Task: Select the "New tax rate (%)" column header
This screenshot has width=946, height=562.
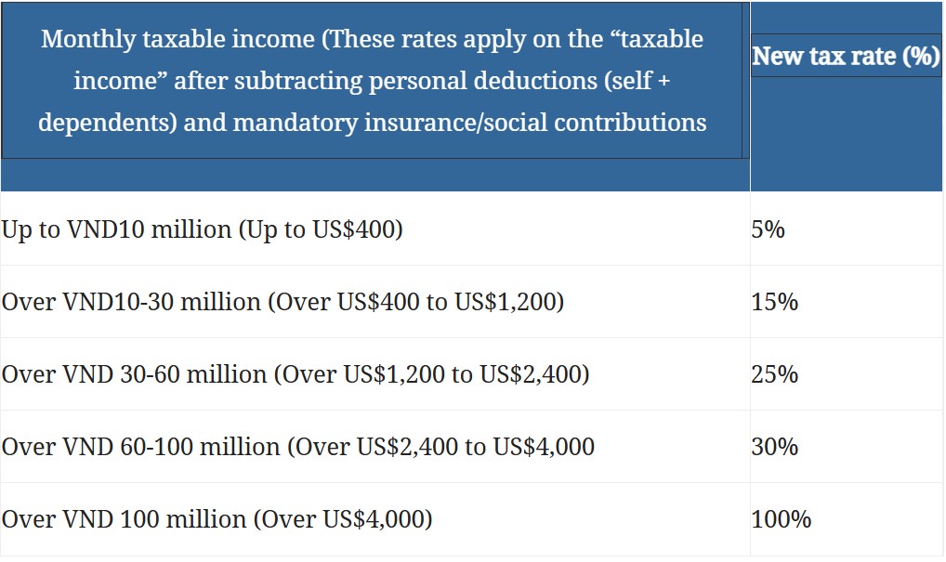Action: 846,56
